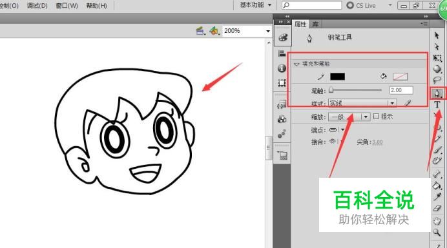Open the Color panel icon

tap(283, 37)
